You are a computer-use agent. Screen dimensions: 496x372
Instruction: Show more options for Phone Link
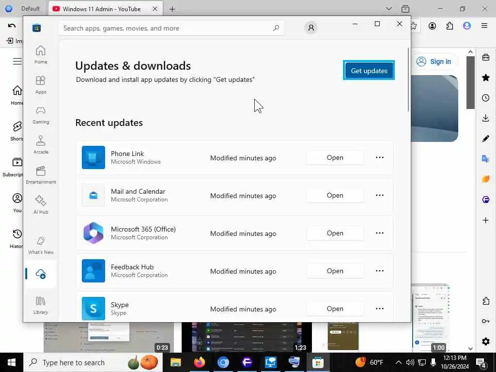[380, 157]
